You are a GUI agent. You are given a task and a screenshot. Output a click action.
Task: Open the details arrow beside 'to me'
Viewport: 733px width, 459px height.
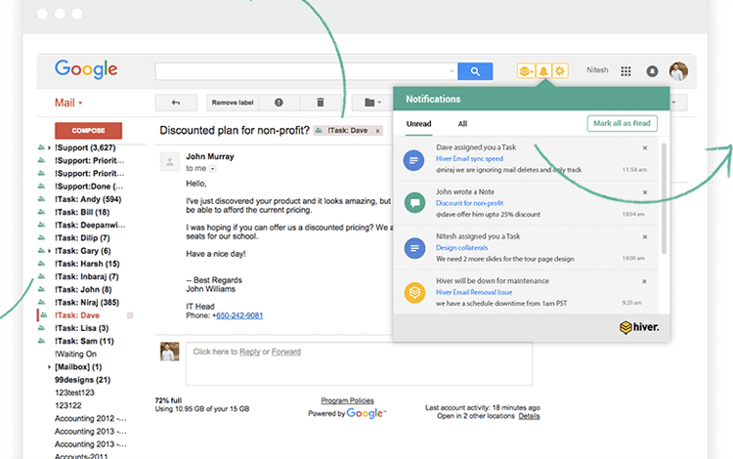pos(213,169)
